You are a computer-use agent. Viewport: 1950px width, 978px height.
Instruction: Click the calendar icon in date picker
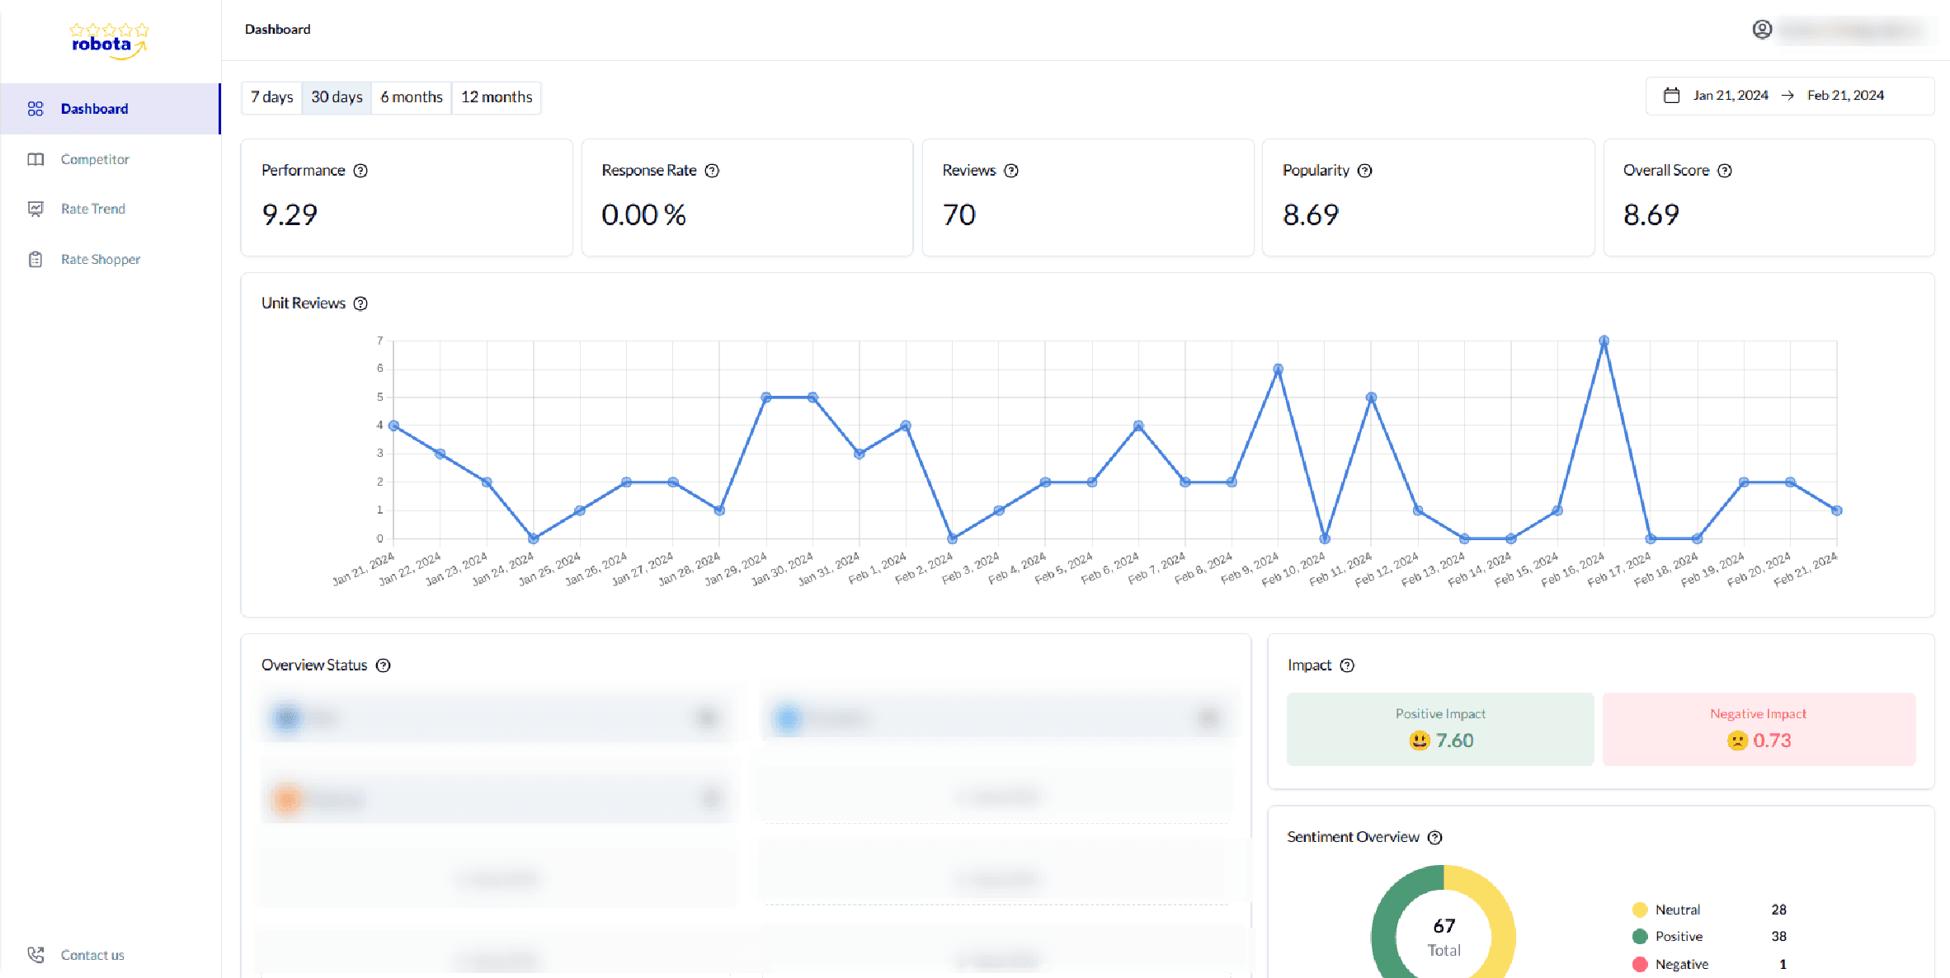(x=1671, y=96)
